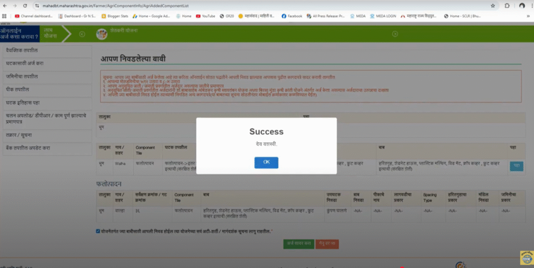The height and width of the screenshot is (268, 534).
Task: Open the Facebook bookmark
Action: pyautogui.click(x=292, y=16)
